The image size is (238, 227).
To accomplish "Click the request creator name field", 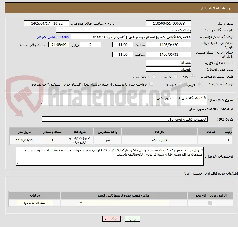I will click(x=131, y=37).
